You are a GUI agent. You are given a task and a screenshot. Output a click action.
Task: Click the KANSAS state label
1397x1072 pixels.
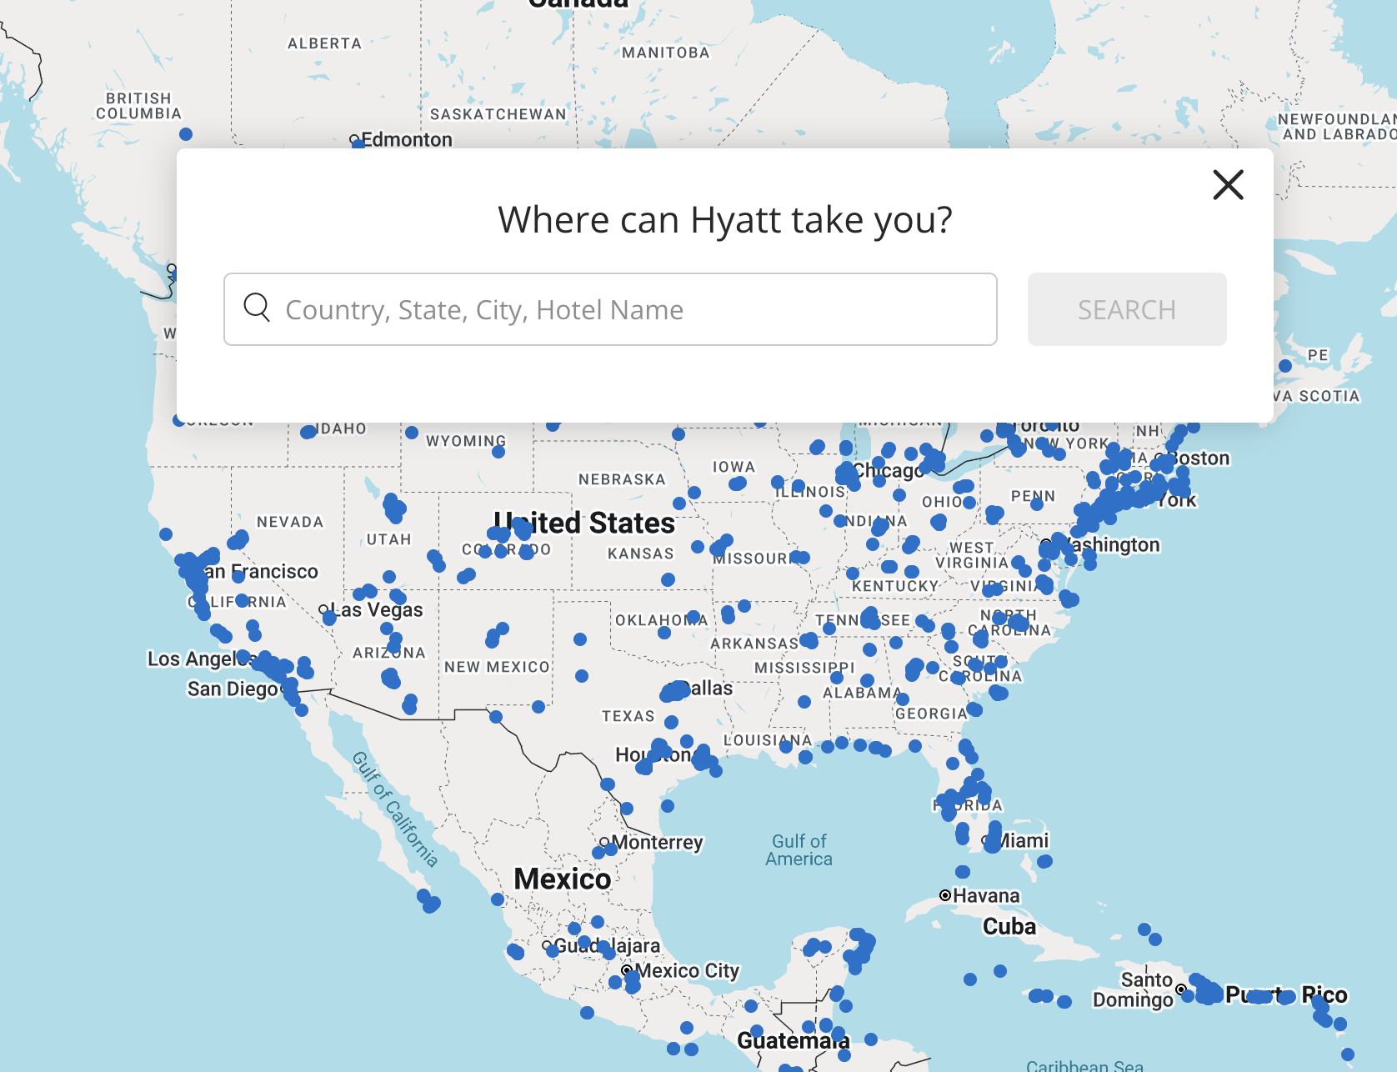tap(641, 554)
